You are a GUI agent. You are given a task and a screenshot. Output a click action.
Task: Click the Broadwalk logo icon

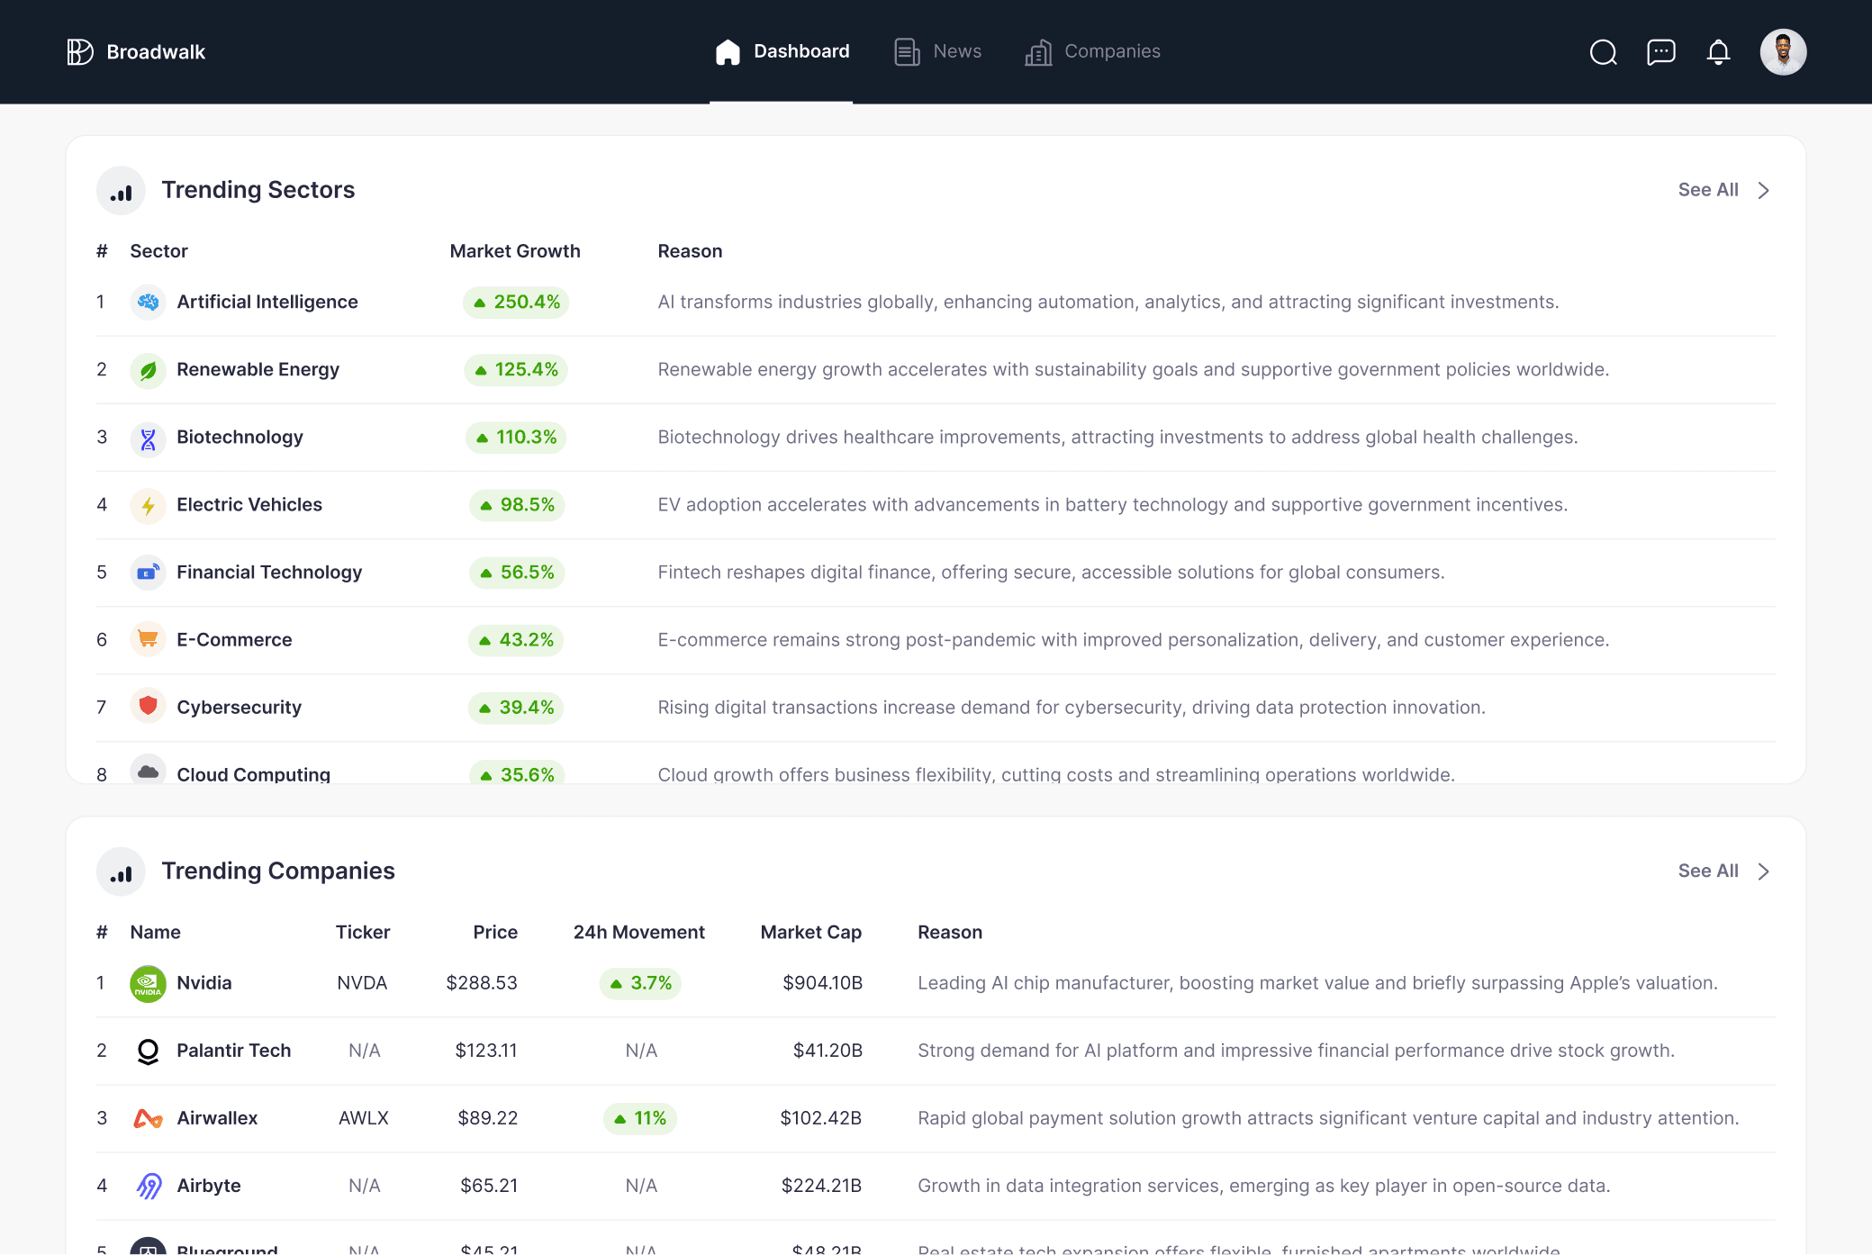click(x=80, y=52)
